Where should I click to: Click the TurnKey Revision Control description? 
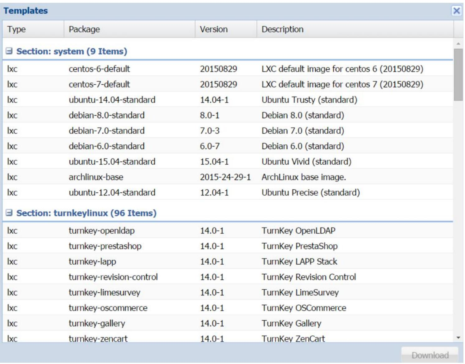click(x=308, y=277)
